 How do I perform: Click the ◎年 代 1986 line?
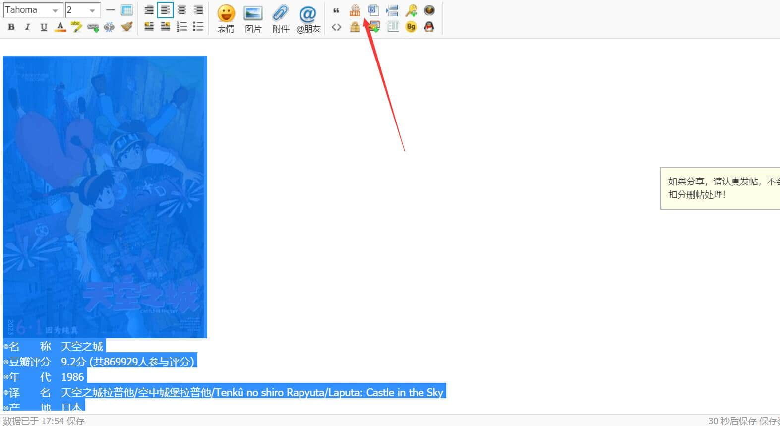click(44, 377)
